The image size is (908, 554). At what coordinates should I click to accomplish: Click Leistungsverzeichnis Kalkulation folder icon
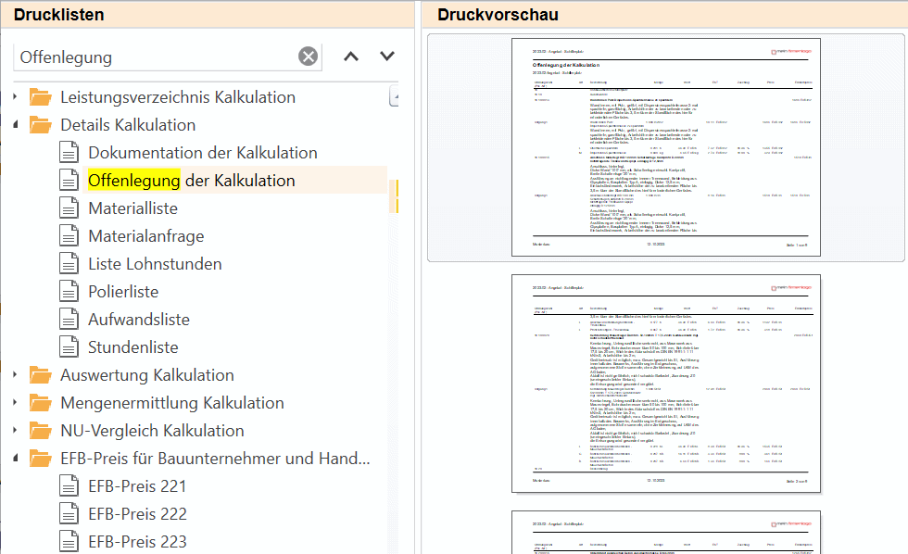pos(41,96)
